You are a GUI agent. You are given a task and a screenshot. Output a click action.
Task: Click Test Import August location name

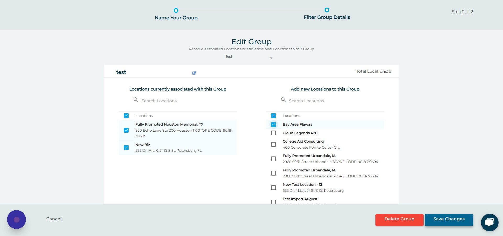pyautogui.click(x=300, y=199)
